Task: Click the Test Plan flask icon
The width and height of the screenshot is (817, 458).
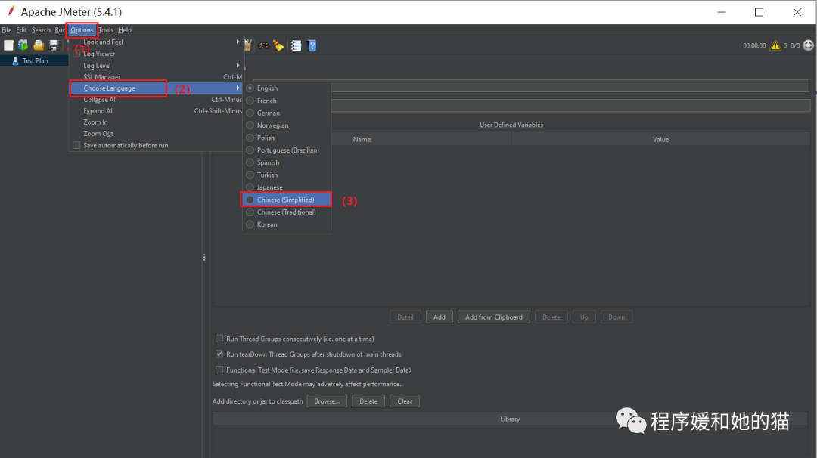Action: tap(15, 60)
